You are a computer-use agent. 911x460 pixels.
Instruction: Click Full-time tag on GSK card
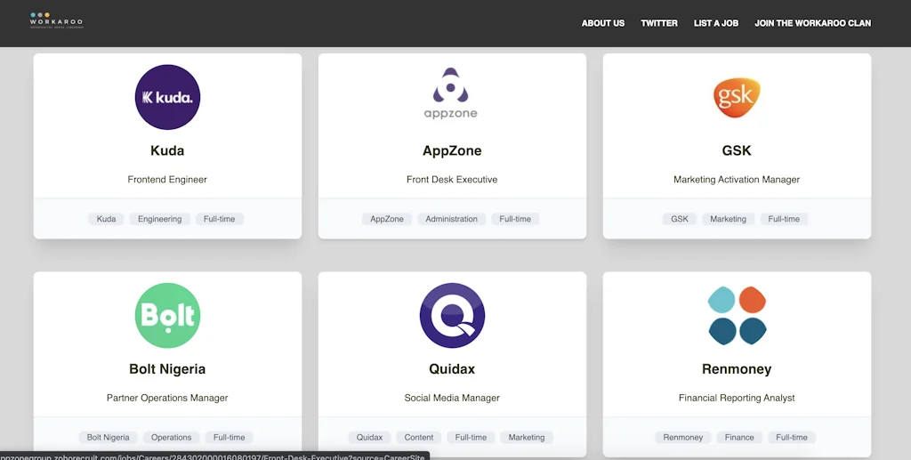pyautogui.click(x=784, y=219)
